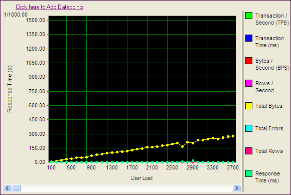This screenshot has width=291, height=195.
Task: Click the Total Errors legend label
Action: pyautogui.click(x=269, y=128)
